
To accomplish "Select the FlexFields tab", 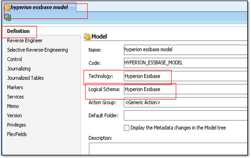I will tap(17, 134).
